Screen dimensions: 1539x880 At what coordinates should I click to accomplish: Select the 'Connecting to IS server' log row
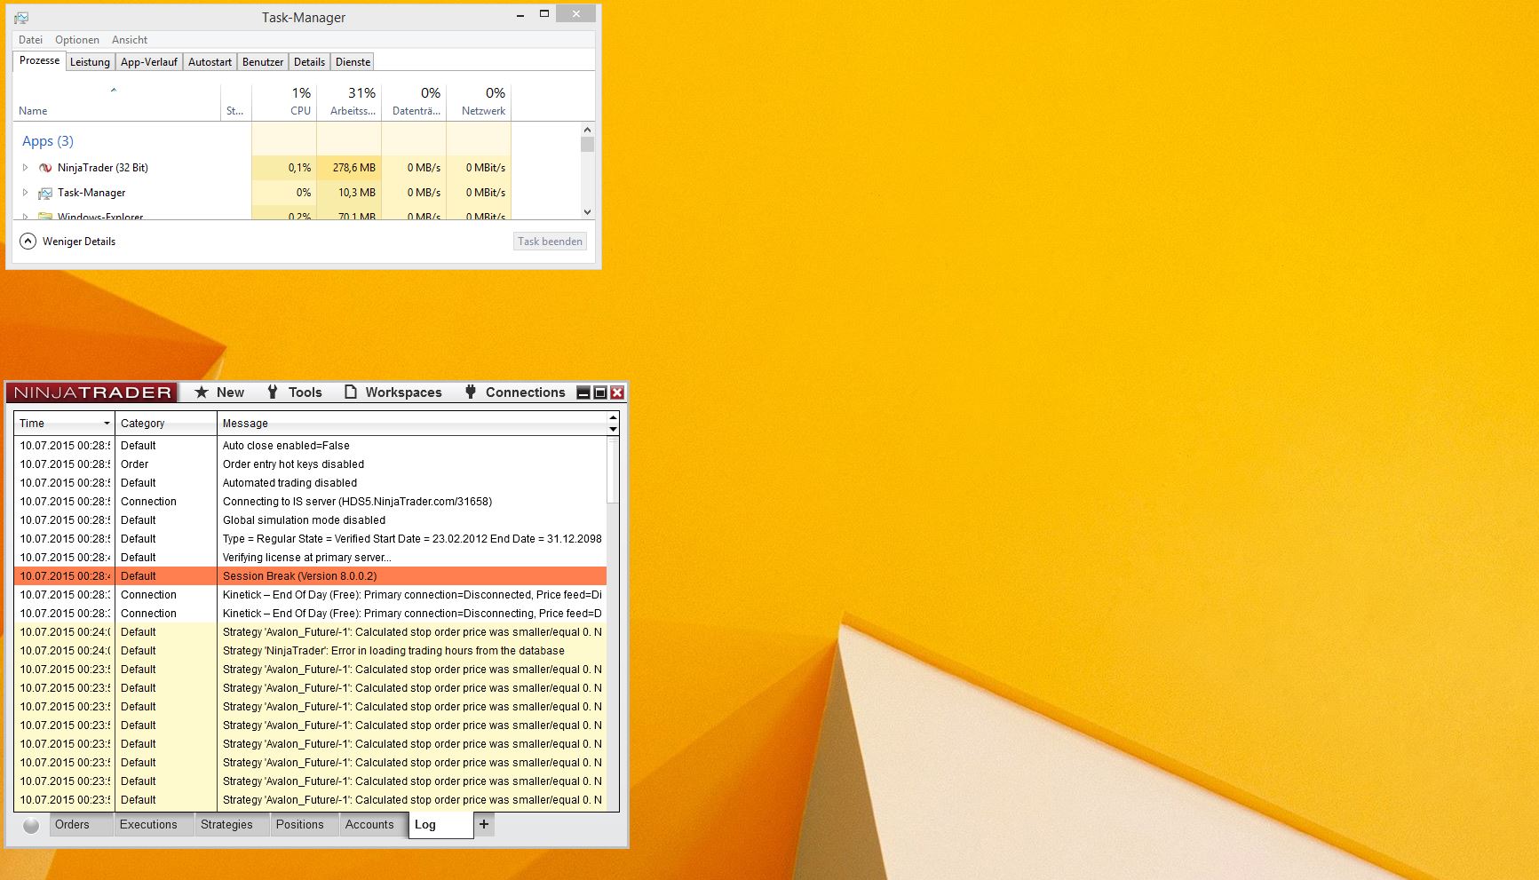[x=310, y=502]
